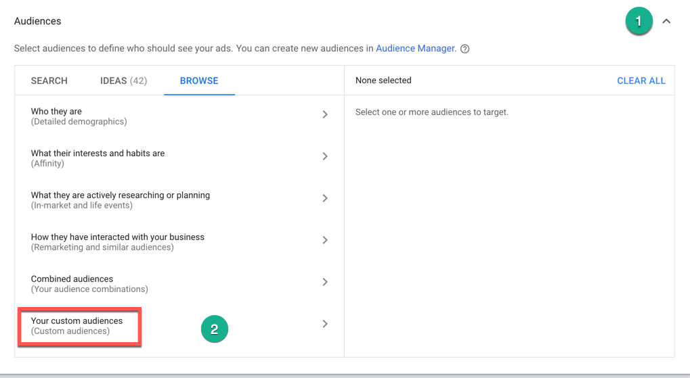
Task: Open 'How they have interacted with your business'
Action: click(117, 237)
